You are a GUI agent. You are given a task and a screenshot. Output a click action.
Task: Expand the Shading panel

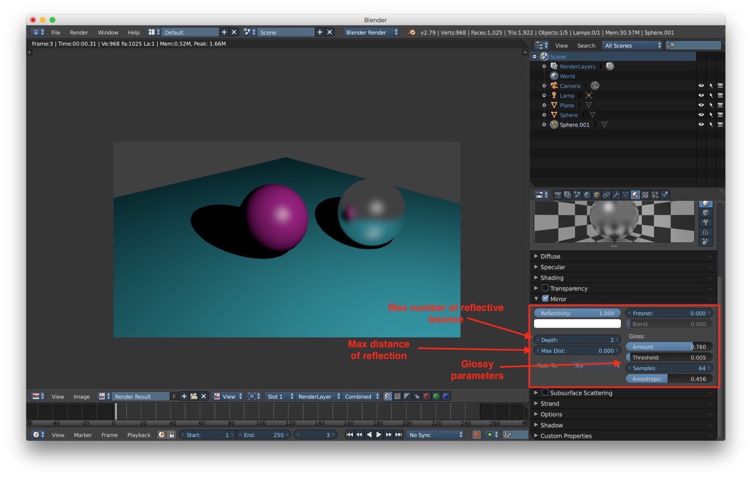pyautogui.click(x=623, y=277)
